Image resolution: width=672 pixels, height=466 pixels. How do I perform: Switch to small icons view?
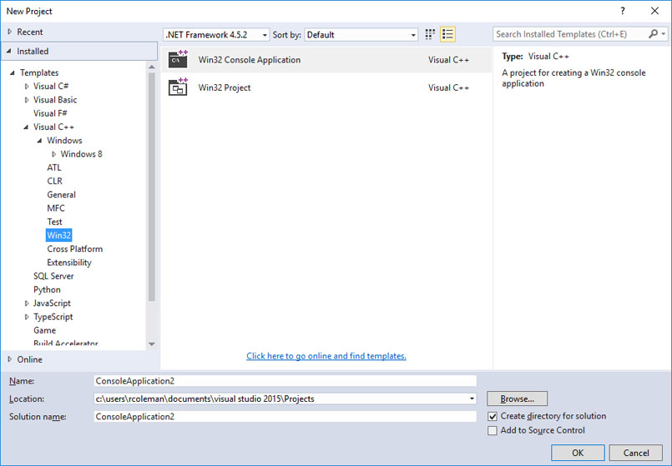(x=430, y=34)
